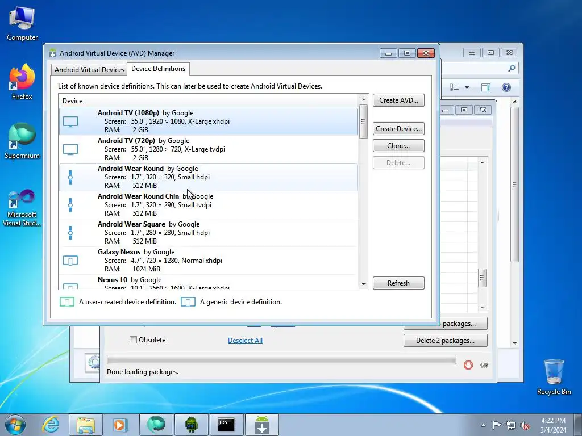
Task: Open Recycle Bin on desktop
Action: [554, 377]
